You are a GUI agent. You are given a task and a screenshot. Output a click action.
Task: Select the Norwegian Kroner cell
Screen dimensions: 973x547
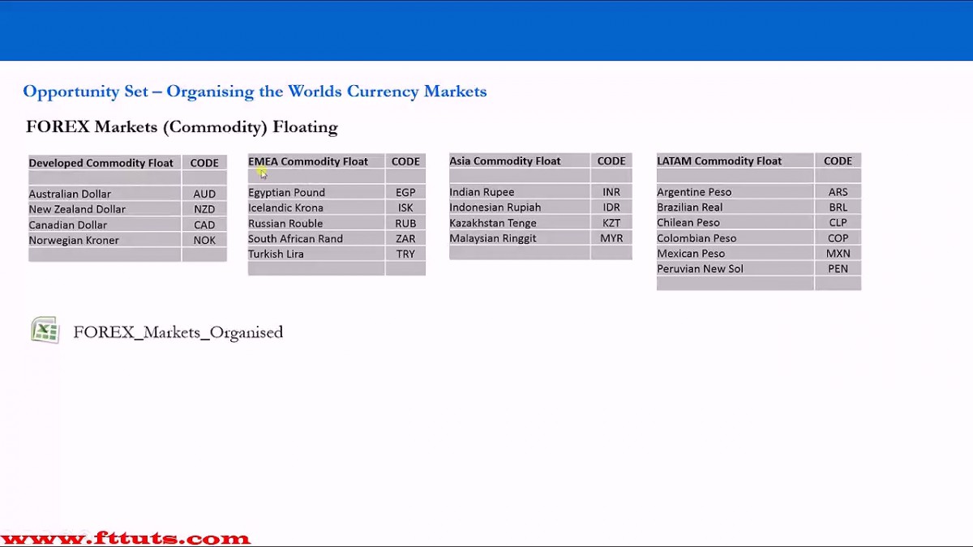(x=105, y=240)
